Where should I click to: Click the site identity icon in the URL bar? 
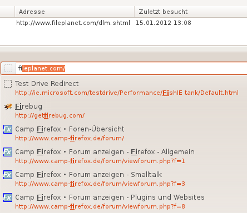click(8, 68)
